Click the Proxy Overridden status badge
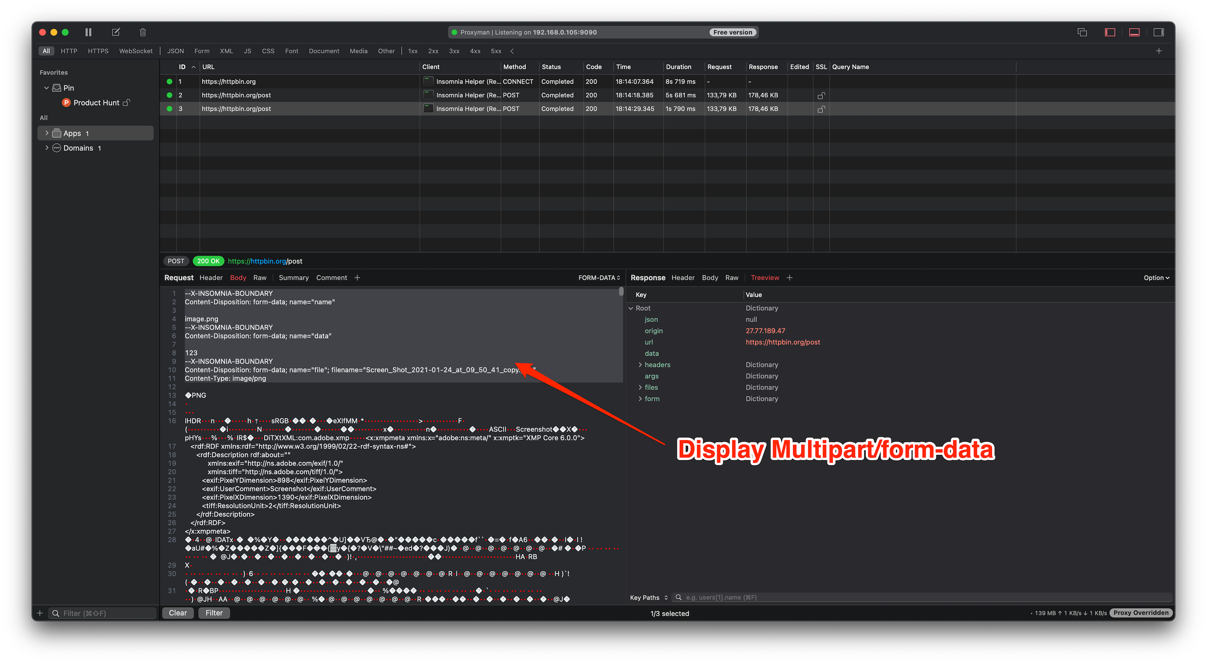The width and height of the screenshot is (1207, 663). [x=1141, y=613]
